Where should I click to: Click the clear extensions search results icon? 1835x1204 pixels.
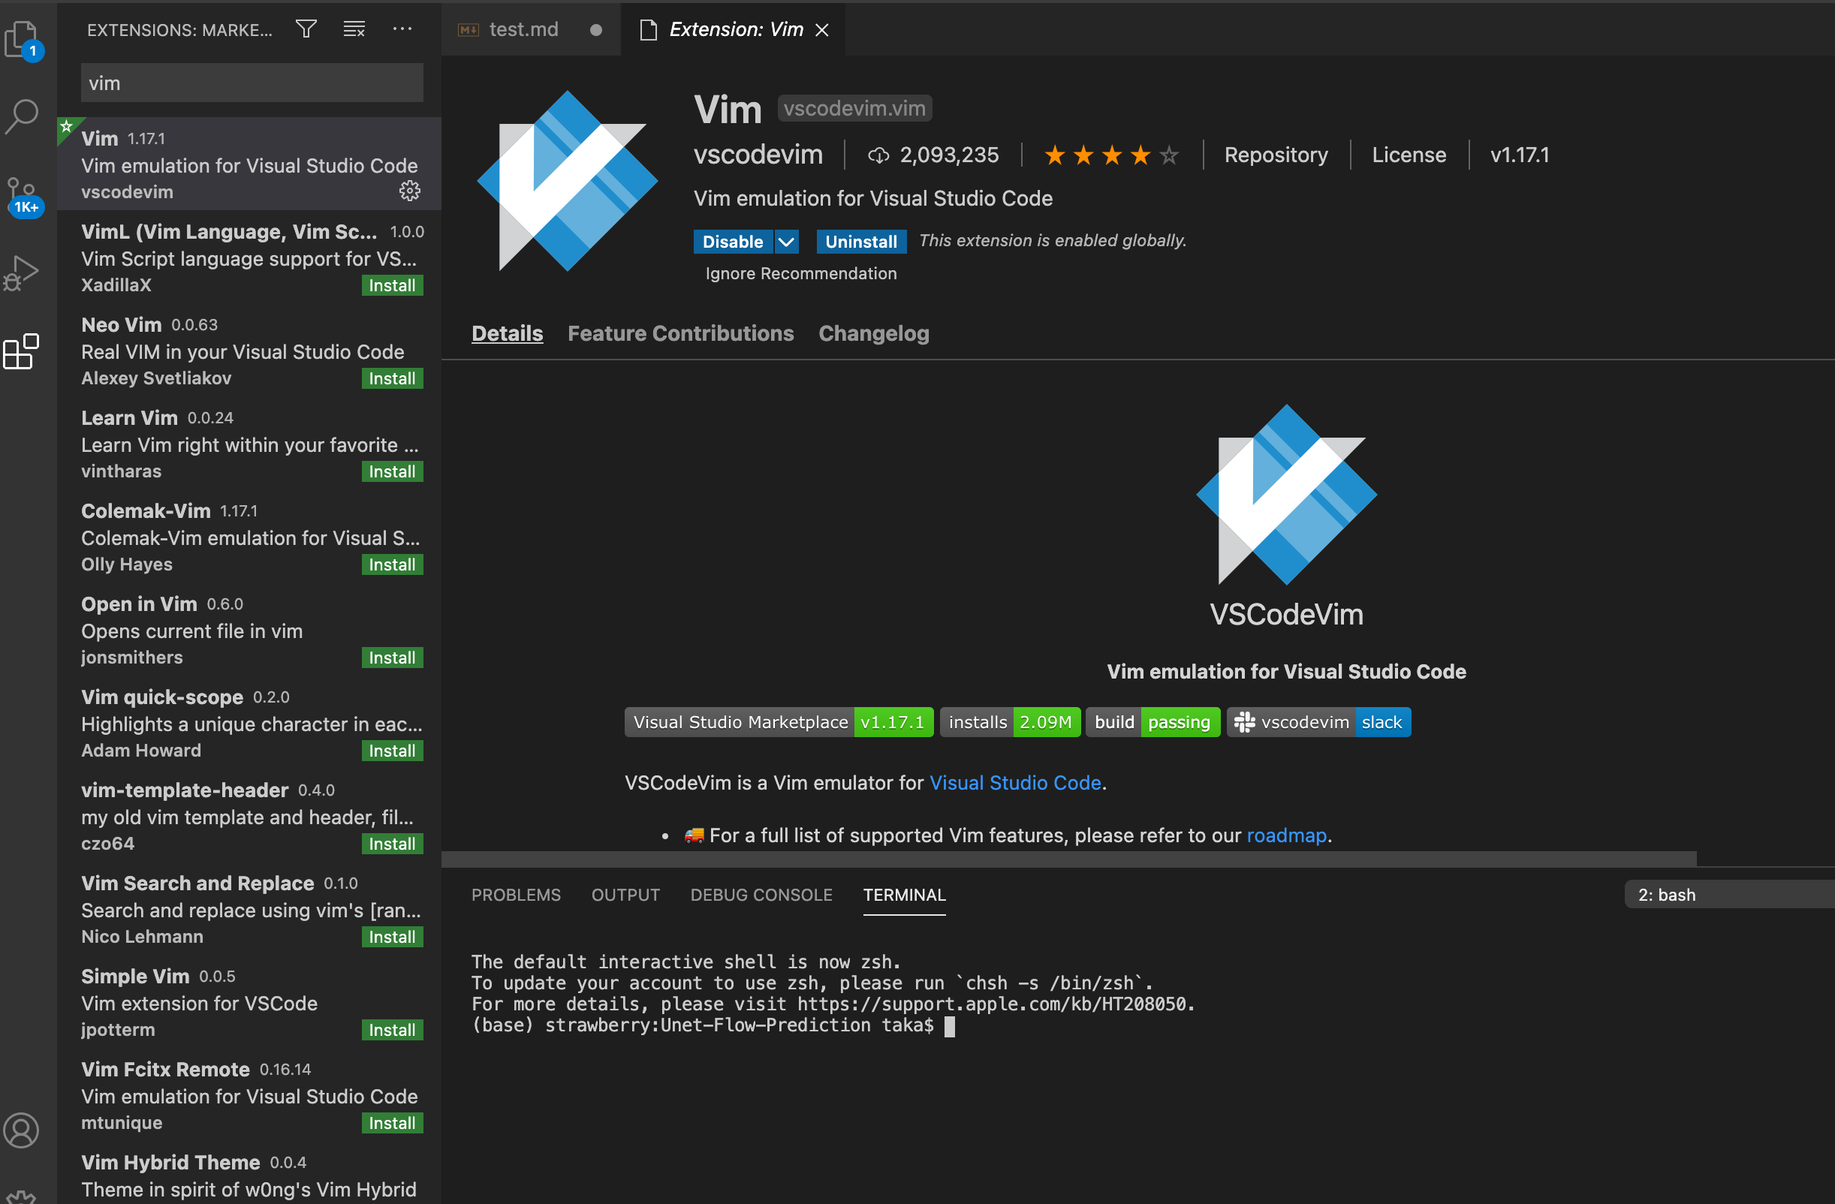pos(354,29)
